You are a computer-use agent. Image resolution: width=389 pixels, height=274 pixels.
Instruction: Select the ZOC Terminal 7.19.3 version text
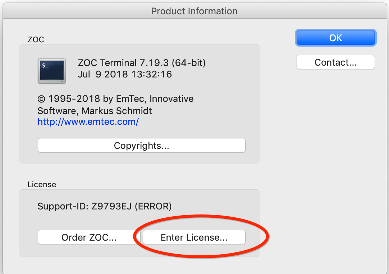(x=123, y=63)
